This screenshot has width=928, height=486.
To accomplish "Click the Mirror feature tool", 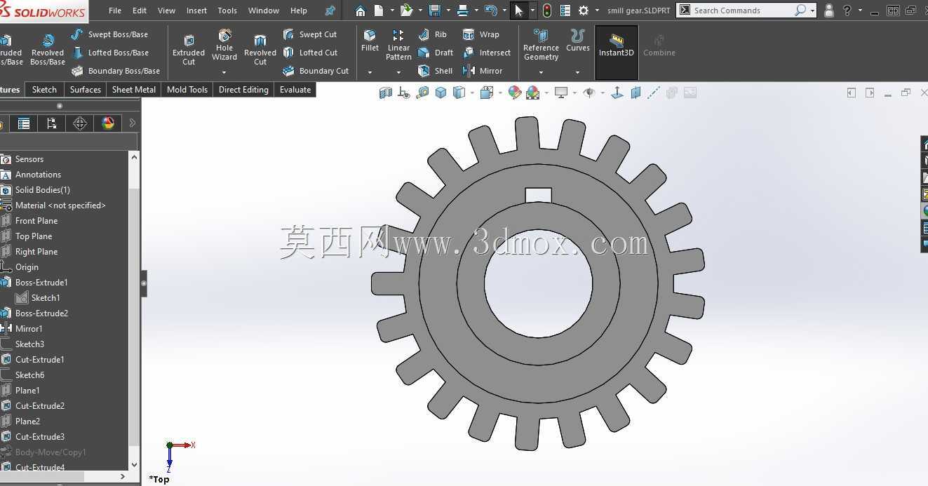I will click(x=483, y=71).
